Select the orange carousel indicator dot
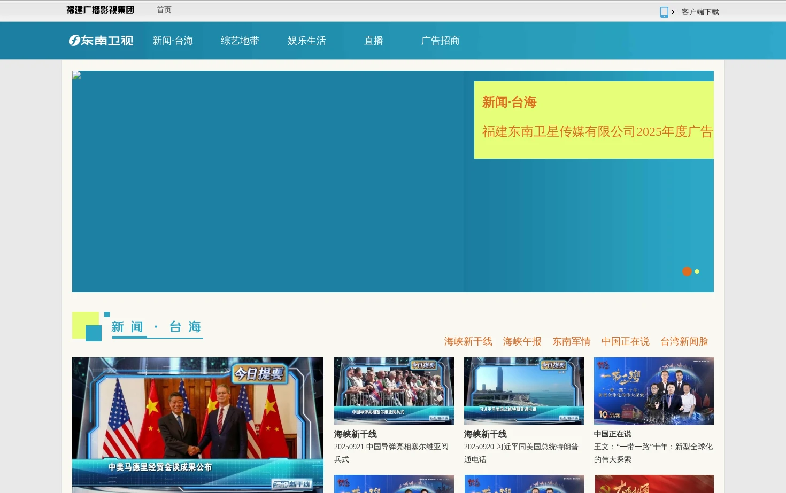 point(687,271)
